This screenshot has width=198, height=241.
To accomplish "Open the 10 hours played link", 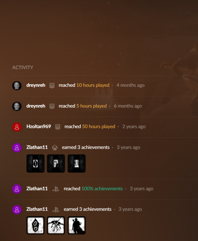I will [93, 85].
